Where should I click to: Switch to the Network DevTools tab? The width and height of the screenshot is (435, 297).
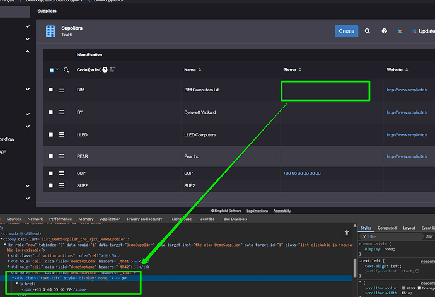point(35,219)
